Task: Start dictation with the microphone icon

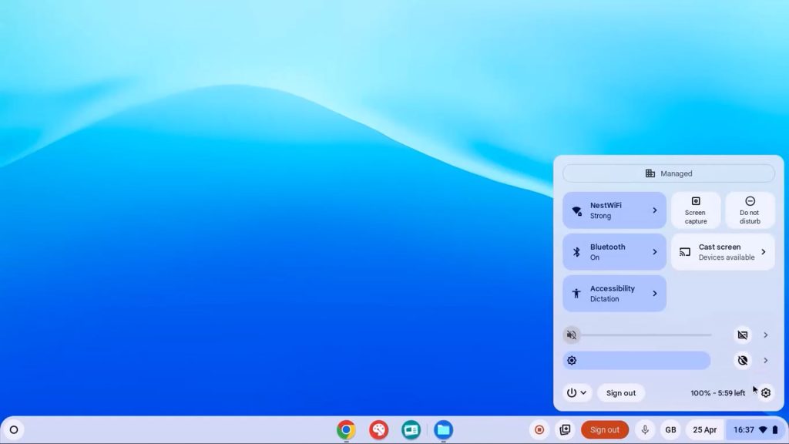Action: (x=645, y=430)
